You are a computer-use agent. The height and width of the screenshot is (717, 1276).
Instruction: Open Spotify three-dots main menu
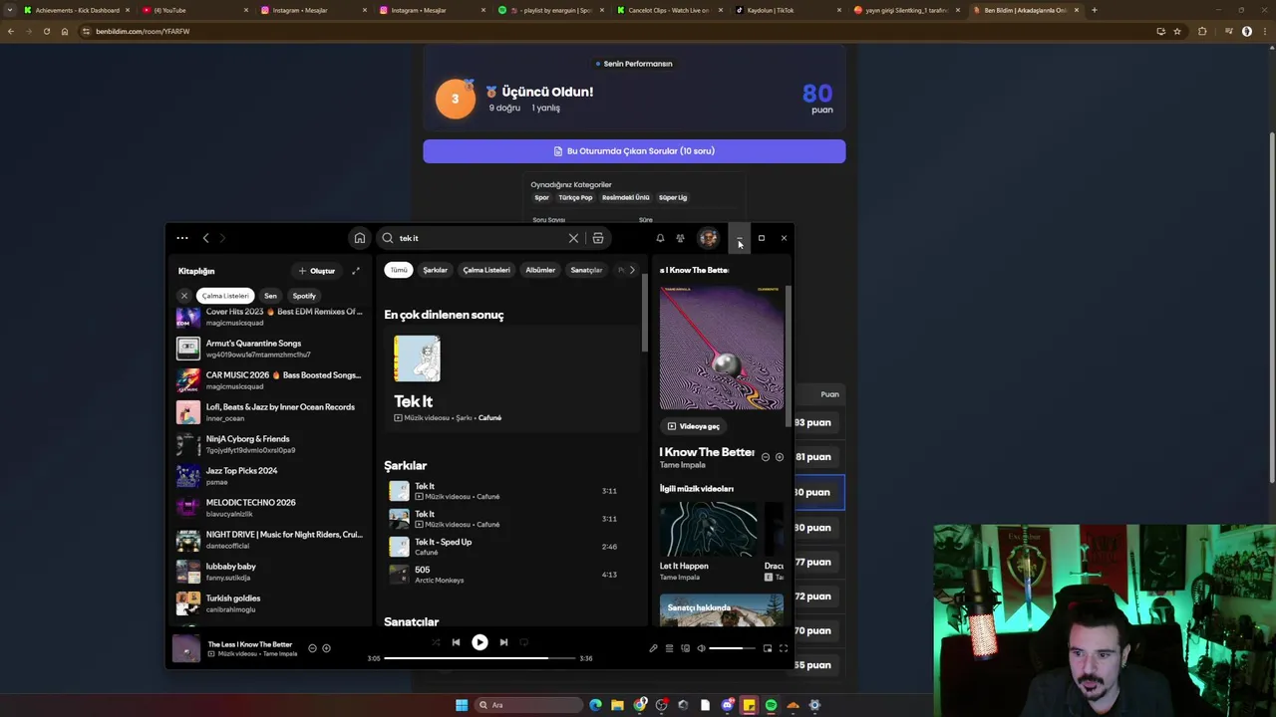pos(182,238)
